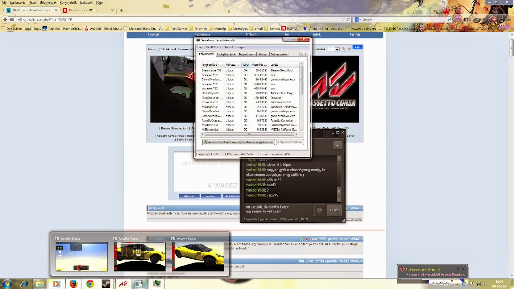Select the explorer.exe process row
The image size is (514, 289).
pos(249,102)
